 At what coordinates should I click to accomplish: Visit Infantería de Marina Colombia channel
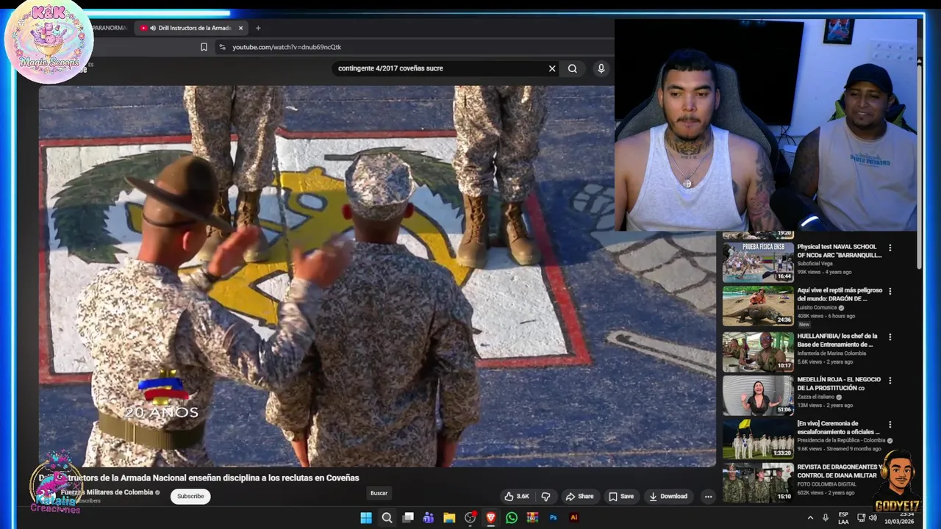831,353
